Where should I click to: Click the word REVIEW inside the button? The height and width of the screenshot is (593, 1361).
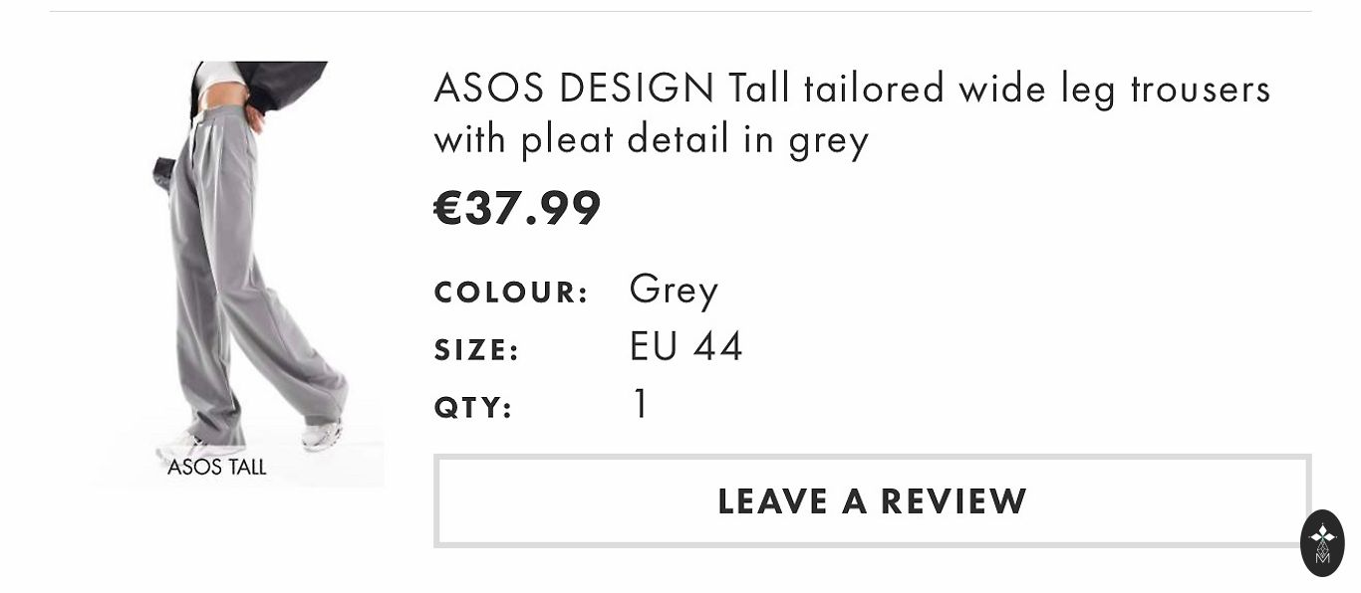tap(953, 501)
